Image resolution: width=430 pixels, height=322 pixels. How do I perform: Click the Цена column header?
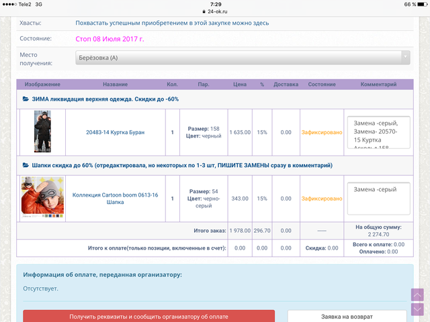click(x=240, y=84)
